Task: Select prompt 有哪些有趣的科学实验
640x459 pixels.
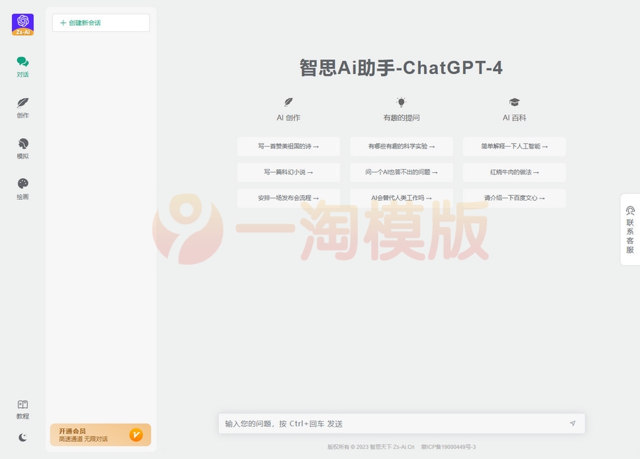Action: [x=401, y=146]
